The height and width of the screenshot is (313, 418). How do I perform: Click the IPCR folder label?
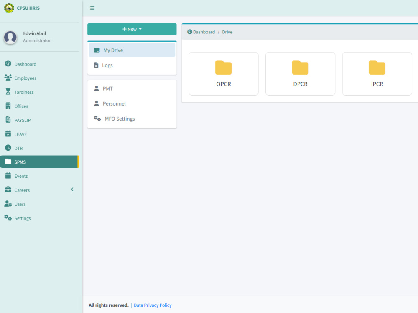[377, 84]
